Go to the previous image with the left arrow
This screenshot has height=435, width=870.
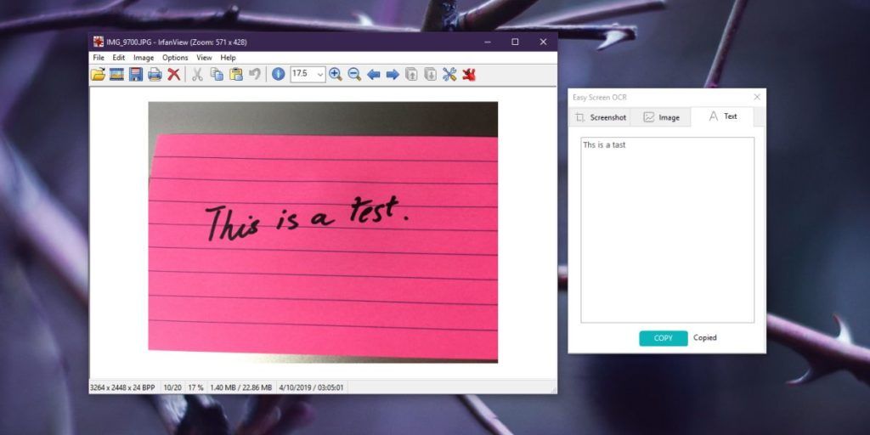tap(374, 75)
